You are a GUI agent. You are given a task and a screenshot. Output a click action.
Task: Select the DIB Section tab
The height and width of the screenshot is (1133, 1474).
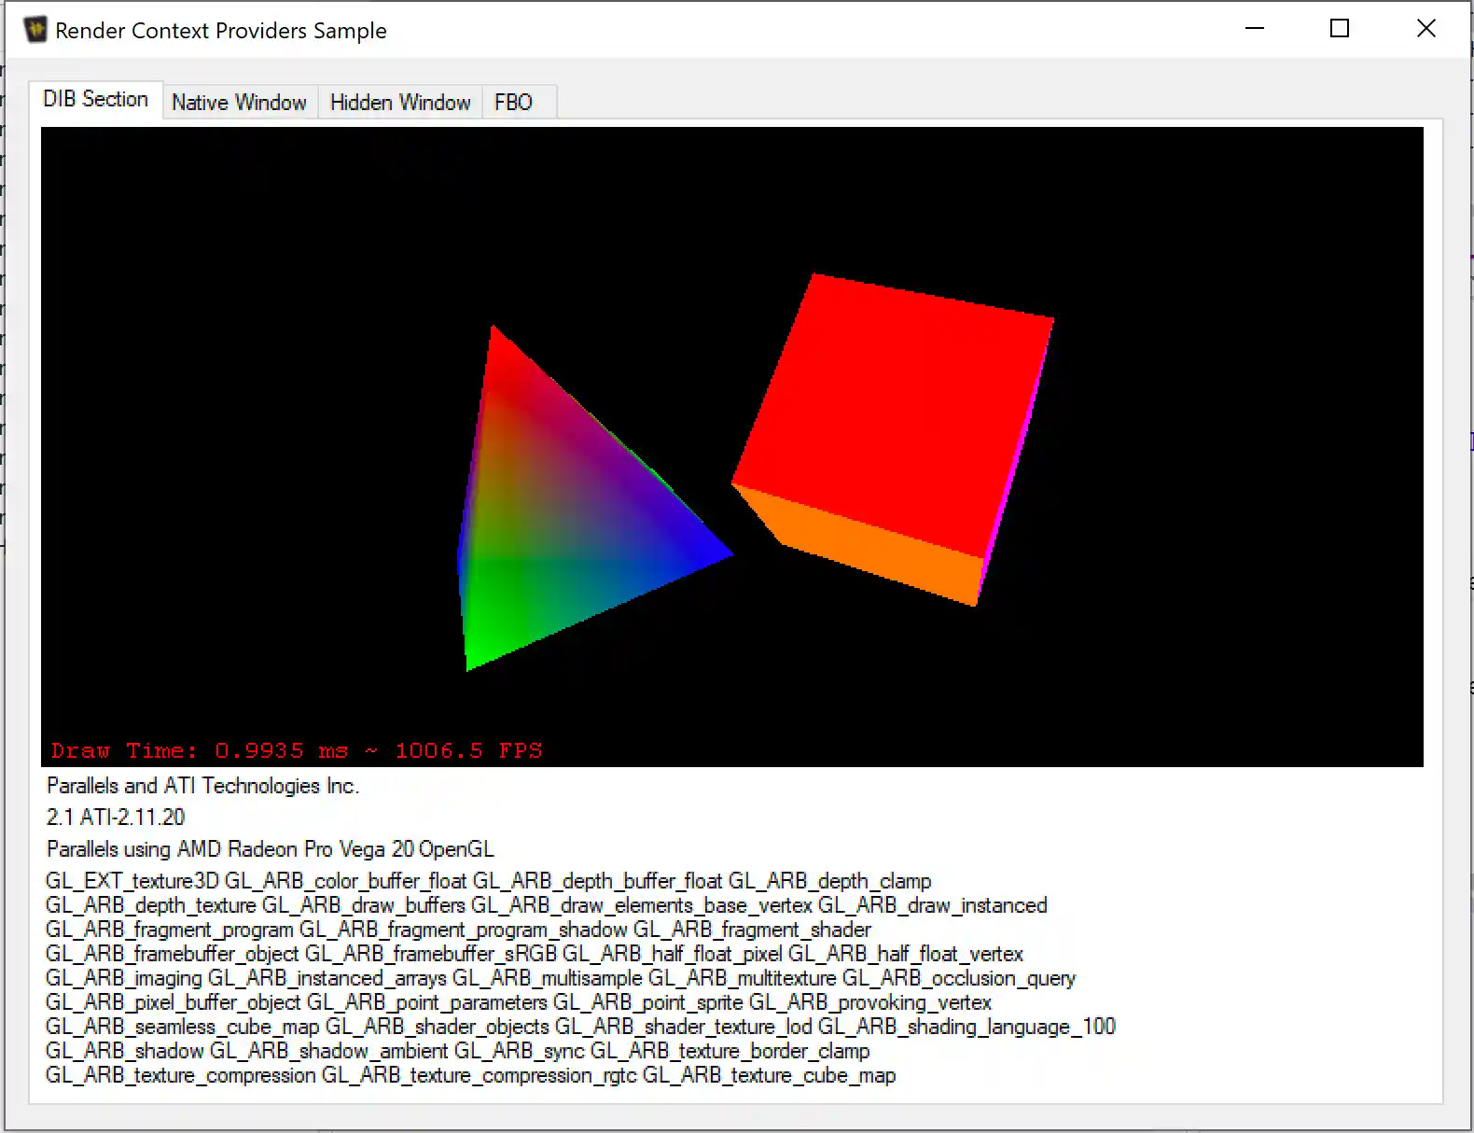[x=95, y=100]
